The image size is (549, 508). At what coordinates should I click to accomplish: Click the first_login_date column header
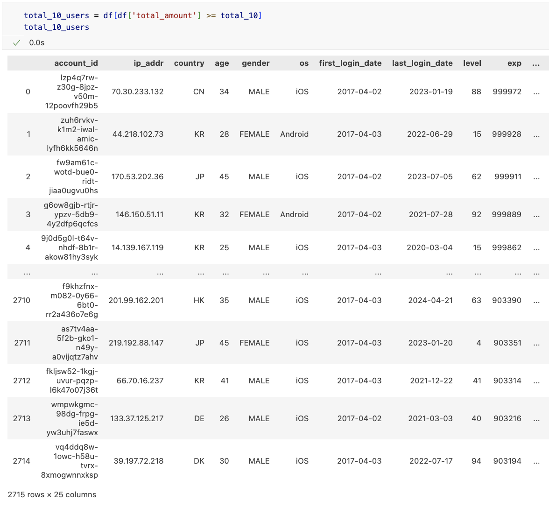click(x=350, y=63)
